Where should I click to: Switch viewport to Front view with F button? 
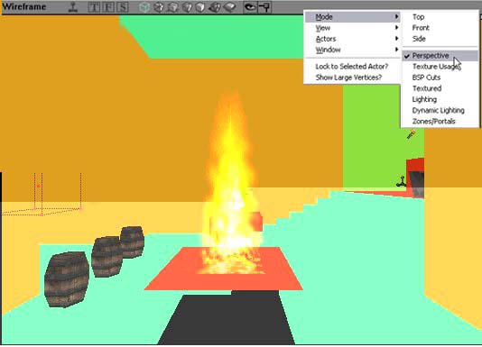click(x=108, y=7)
